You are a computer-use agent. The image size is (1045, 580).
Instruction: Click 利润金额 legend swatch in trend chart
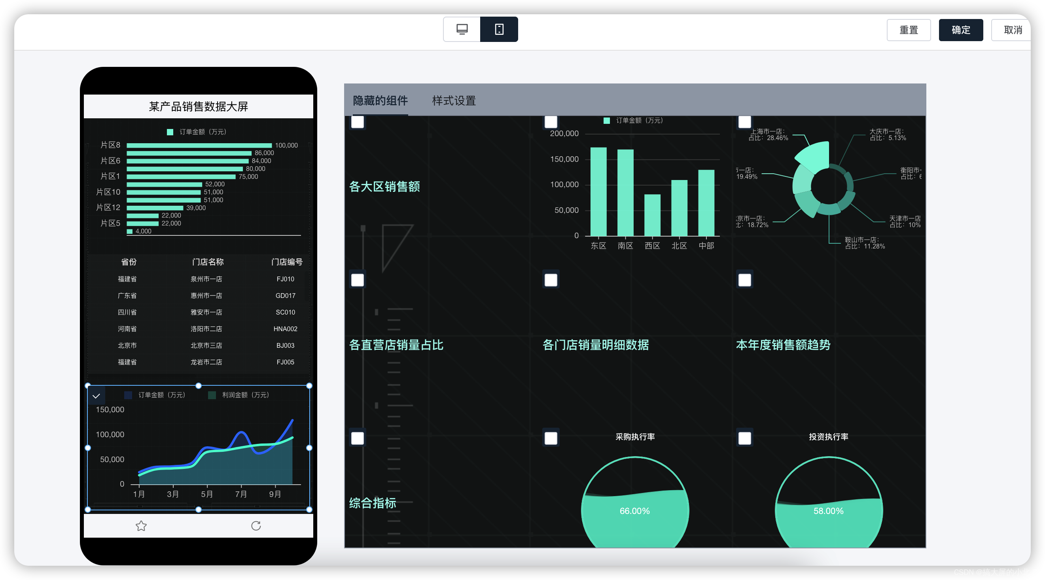pyautogui.click(x=212, y=395)
